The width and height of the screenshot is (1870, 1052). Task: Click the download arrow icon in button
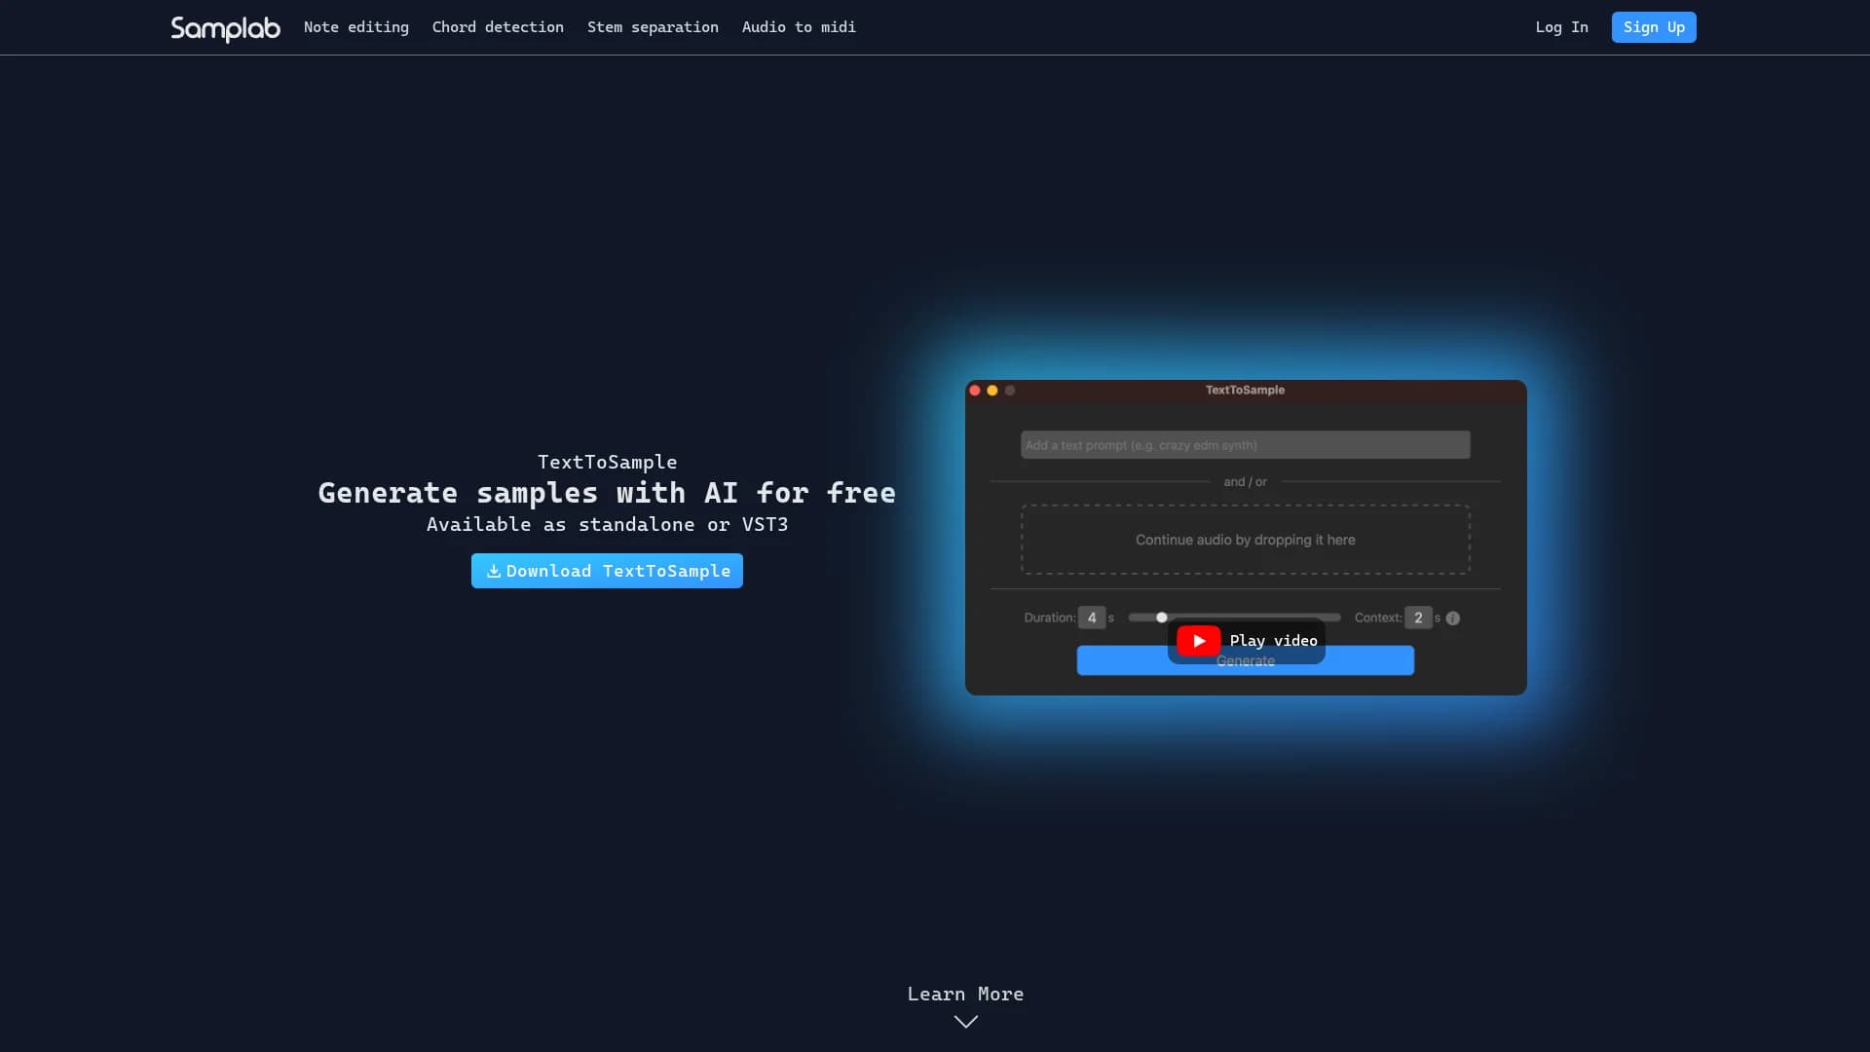pos(494,571)
